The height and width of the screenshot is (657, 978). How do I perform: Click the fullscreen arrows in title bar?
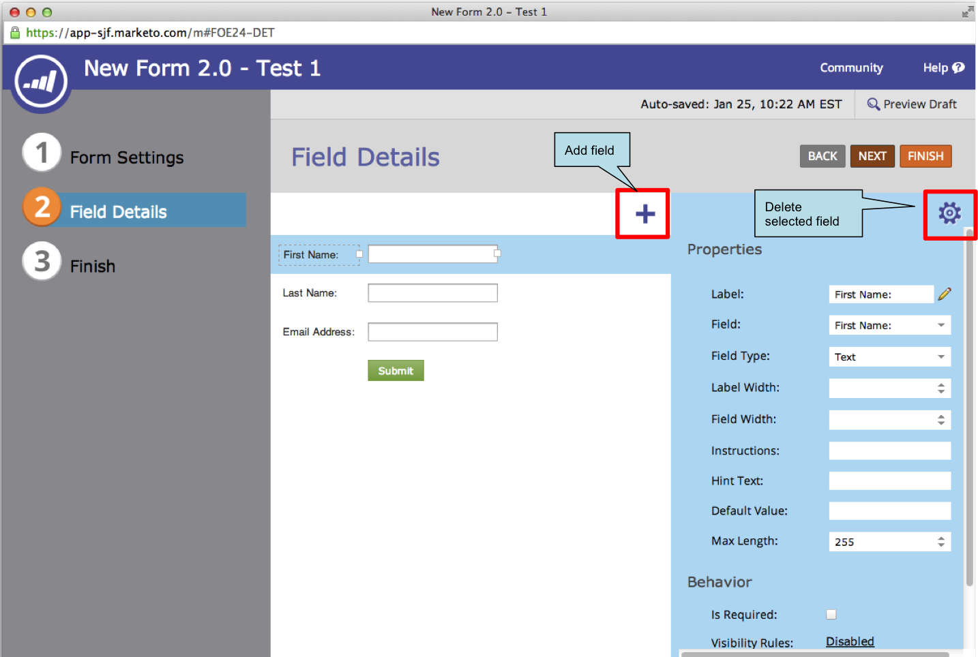click(967, 12)
